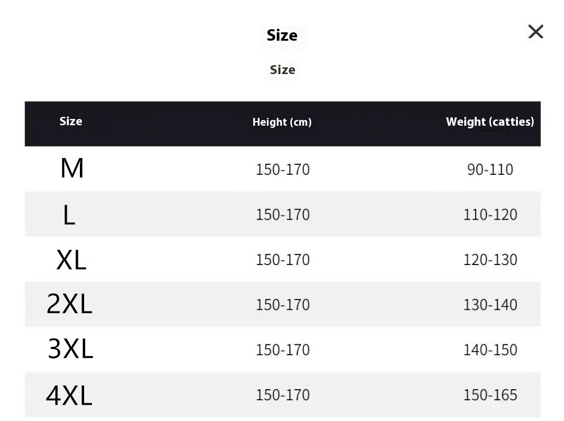Click the 140-150 weight value
564x421 pixels.
click(490, 350)
